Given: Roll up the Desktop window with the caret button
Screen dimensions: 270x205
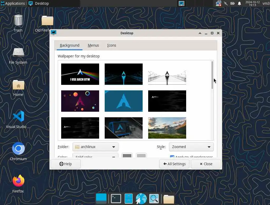Looking at the screenshot, I should pyautogui.click(x=200, y=33).
